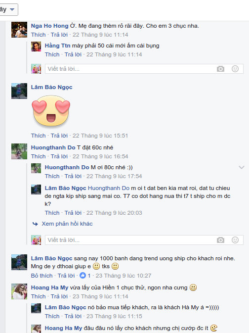Image resolution: width=249 pixels, height=333 pixels.
Task: Click the heart-eyes sticker by Lâm Bảo Ngọc
Action: (51, 111)
